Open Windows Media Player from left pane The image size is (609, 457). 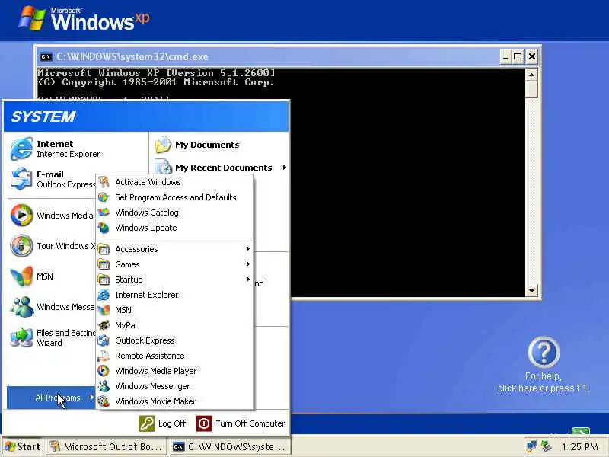pyautogui.click(x=21, y=215)
